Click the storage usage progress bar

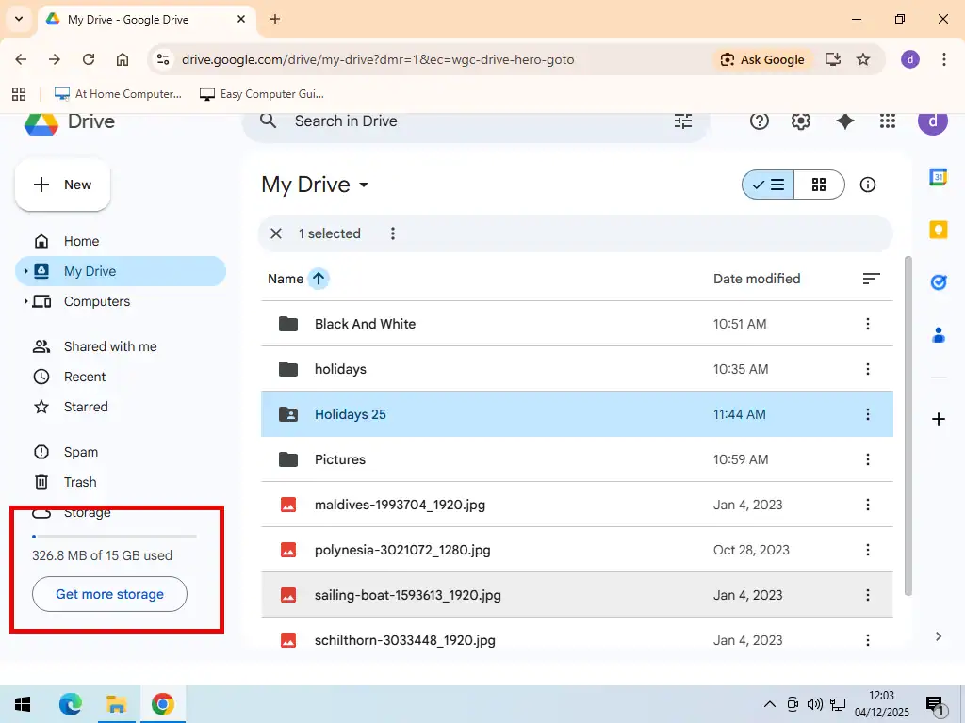pyautogui.click(x=113, y=537)
